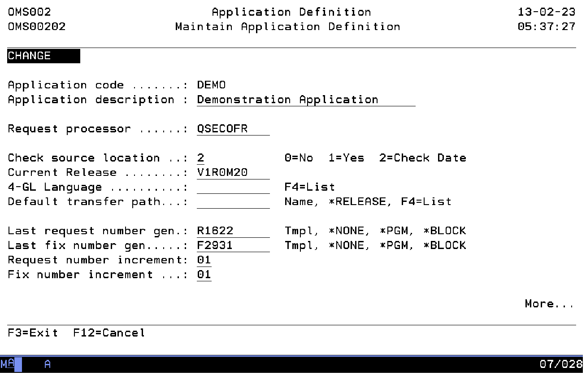The width and height of the screenshot is (586, 376).
Task: Select the Request number increment field
Action: 204,260
